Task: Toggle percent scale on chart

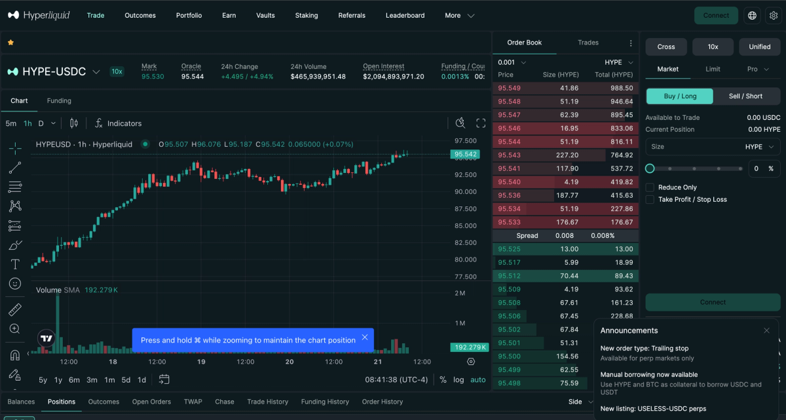Action: coord(443,379)
